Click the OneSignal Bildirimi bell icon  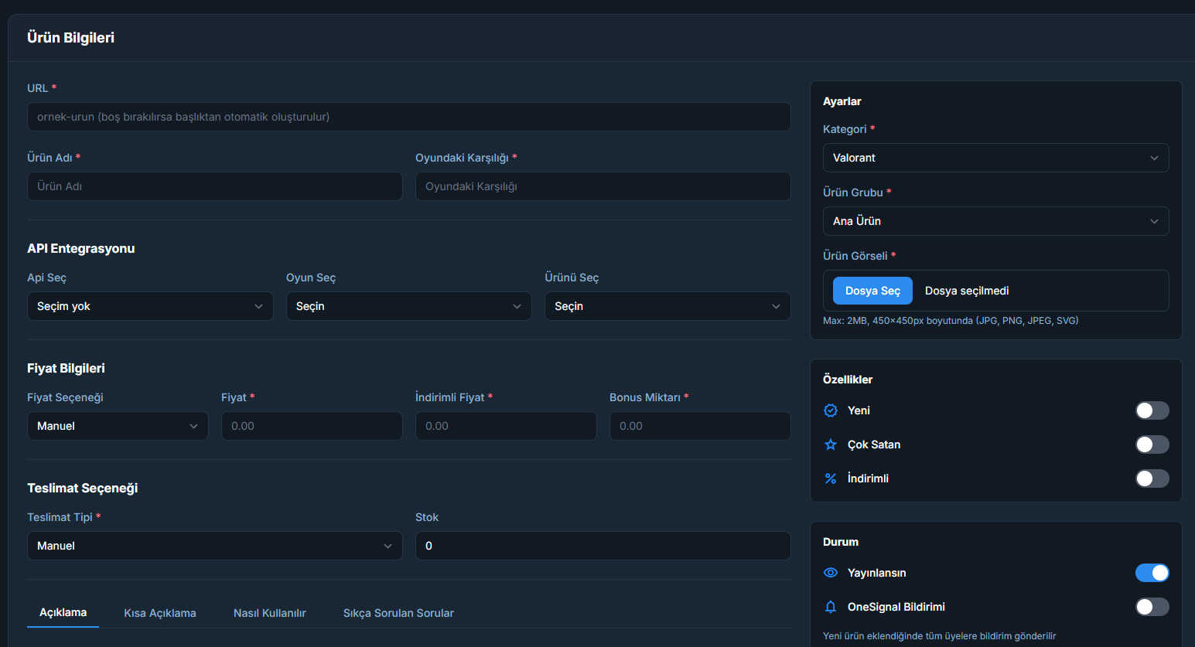[x=831, y=607]
